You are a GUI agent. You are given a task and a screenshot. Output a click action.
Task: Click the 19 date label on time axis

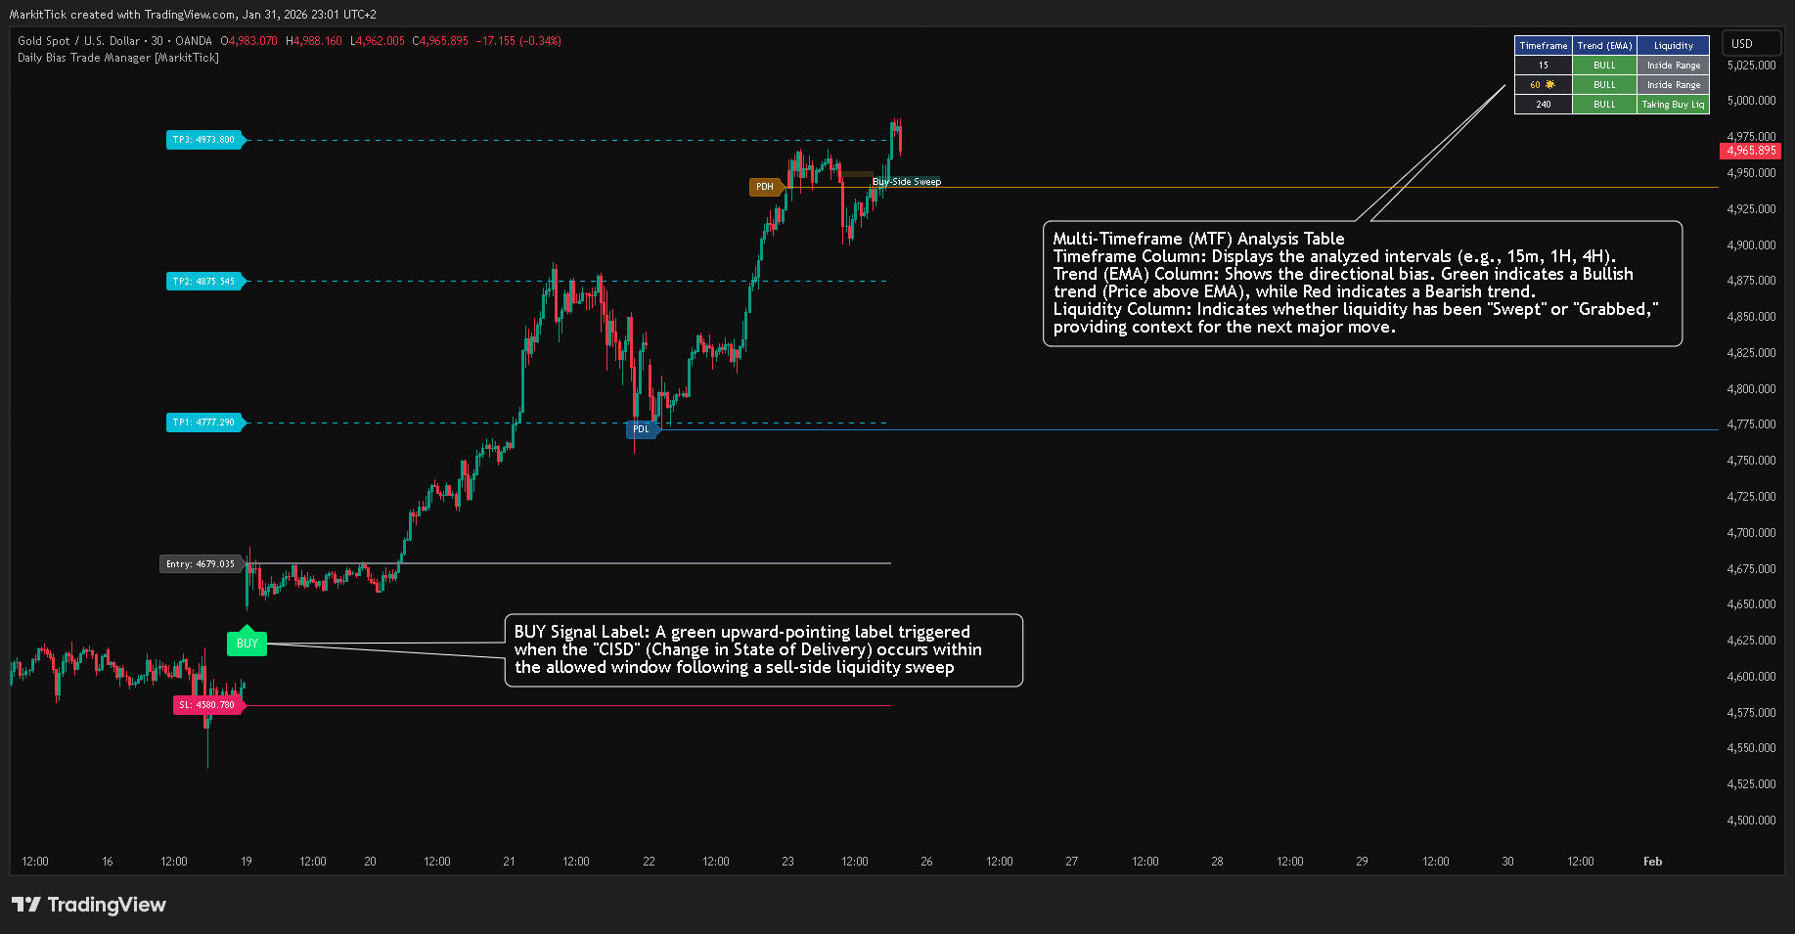coord(247,862)
